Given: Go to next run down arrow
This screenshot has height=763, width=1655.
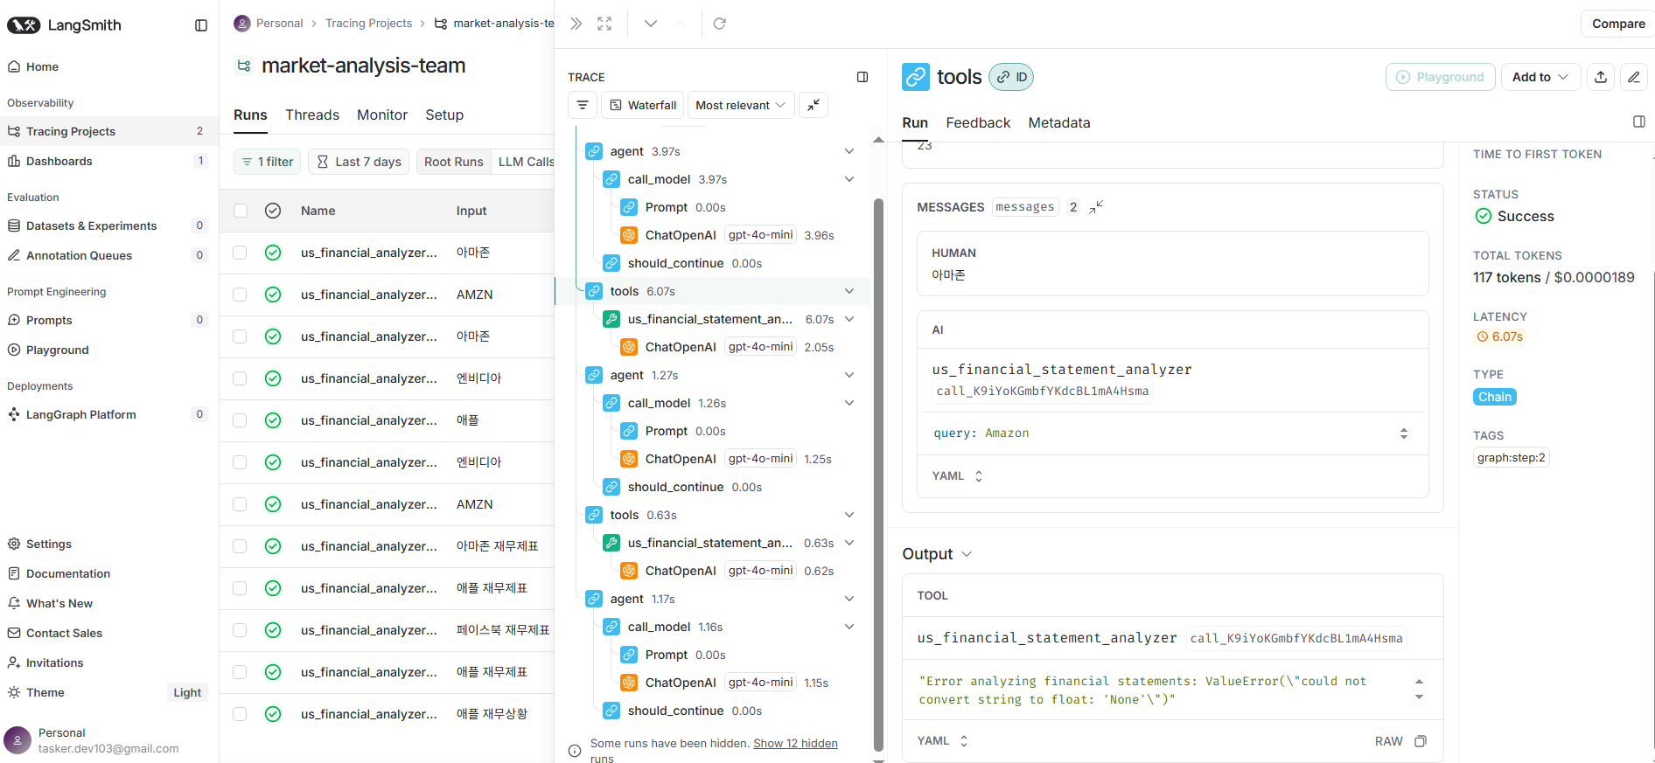Looking at the screenshot, I should (x=650, y=24).
